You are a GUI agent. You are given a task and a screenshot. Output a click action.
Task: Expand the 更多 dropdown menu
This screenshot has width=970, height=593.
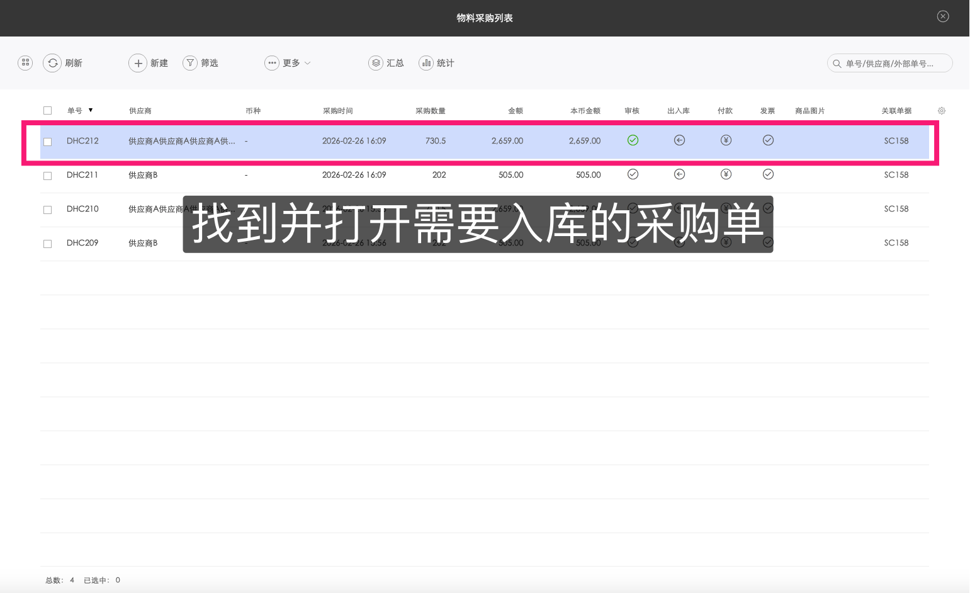pos(288,63)
